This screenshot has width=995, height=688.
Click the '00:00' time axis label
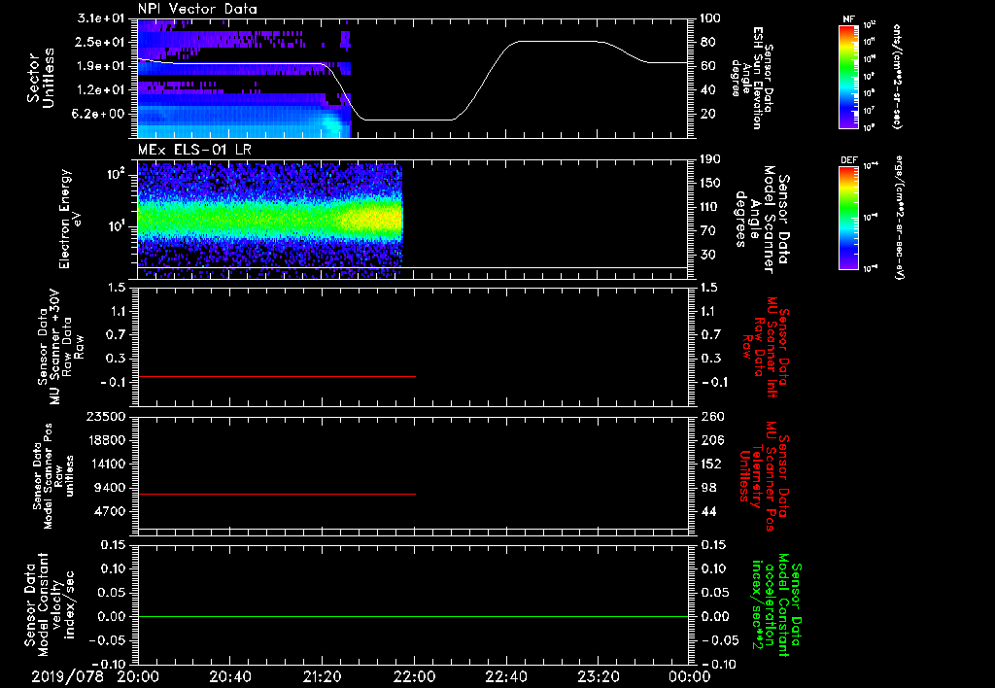(689, 676)
